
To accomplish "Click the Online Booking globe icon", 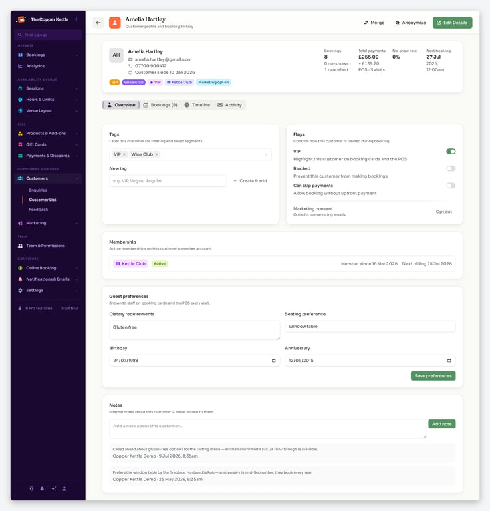I will tap(20, 268).
